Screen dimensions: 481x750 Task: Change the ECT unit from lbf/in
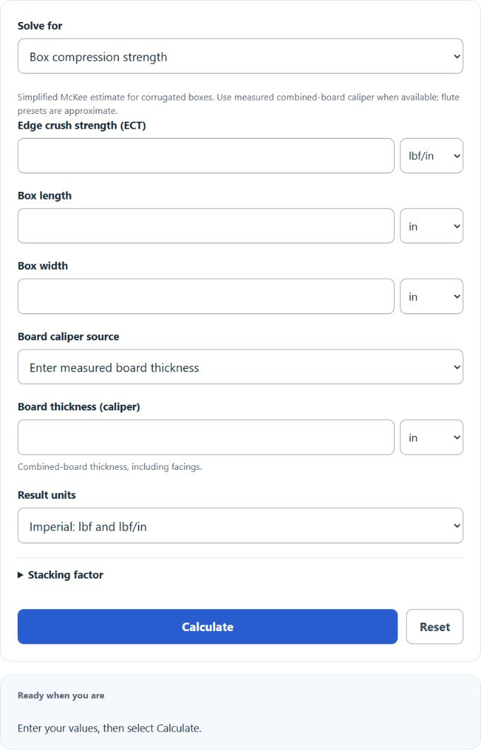[x=431, y=156]
